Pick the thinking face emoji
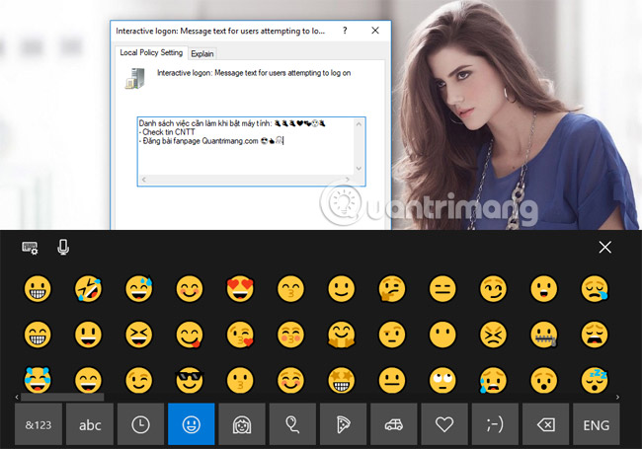The image size is (642, 449). tap(392, 288)
